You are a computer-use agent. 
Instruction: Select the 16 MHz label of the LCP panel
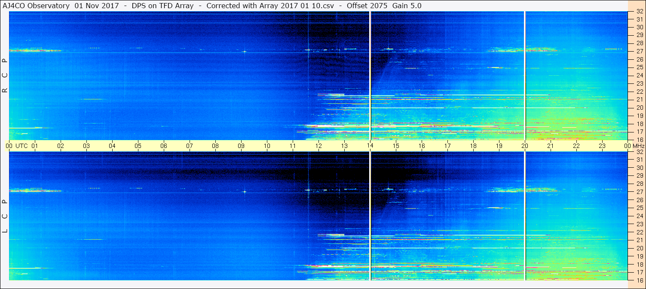click(640, 280)
